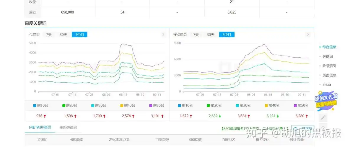Toggle 前20名 series in PC趋势 legend
350x147 pixels.
click(x=69, y=105)
